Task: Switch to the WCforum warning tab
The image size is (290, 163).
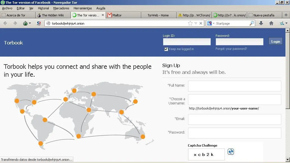Action: [x=194, y=15]
